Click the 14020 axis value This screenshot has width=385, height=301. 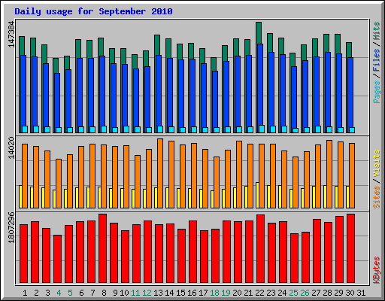tap(11, 148)
